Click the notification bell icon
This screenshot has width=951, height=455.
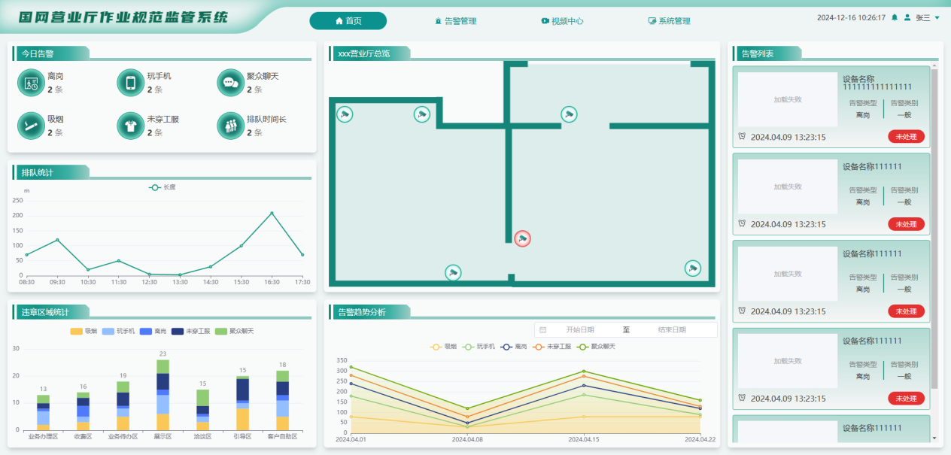pos(895,17)
